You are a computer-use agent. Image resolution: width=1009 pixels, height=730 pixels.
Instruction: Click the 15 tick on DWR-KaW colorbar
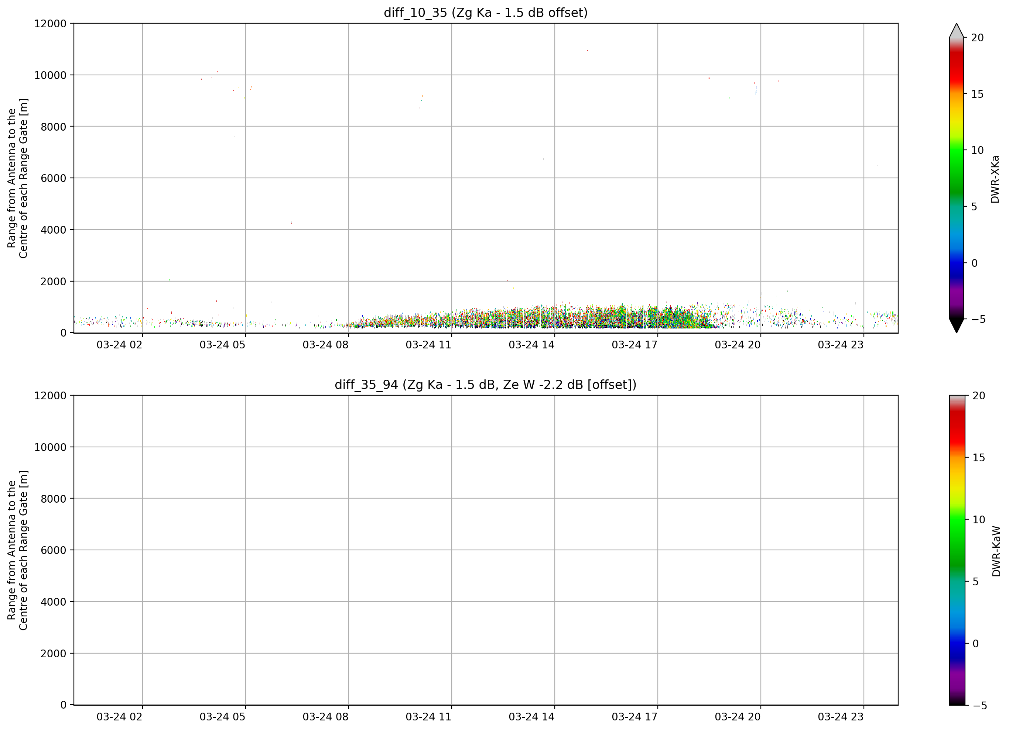[x=979, y=458]
